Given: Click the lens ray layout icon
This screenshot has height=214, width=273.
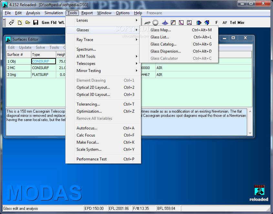Looking at the screenshot, I should coord(199,23).
